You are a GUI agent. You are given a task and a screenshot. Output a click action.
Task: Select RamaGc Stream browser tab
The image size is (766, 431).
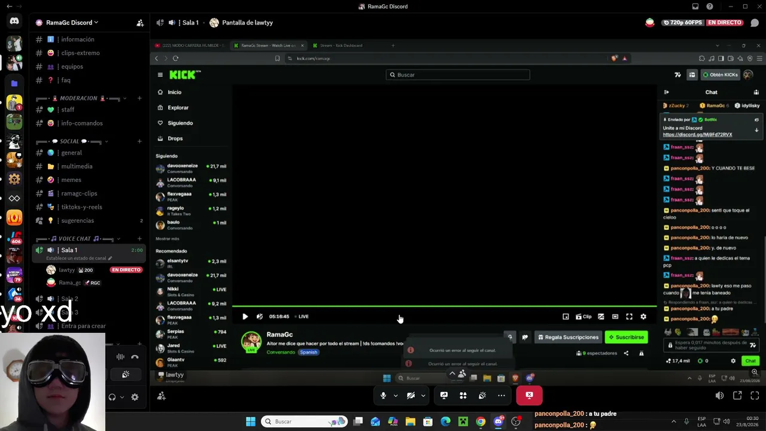[x=268, y=45]
